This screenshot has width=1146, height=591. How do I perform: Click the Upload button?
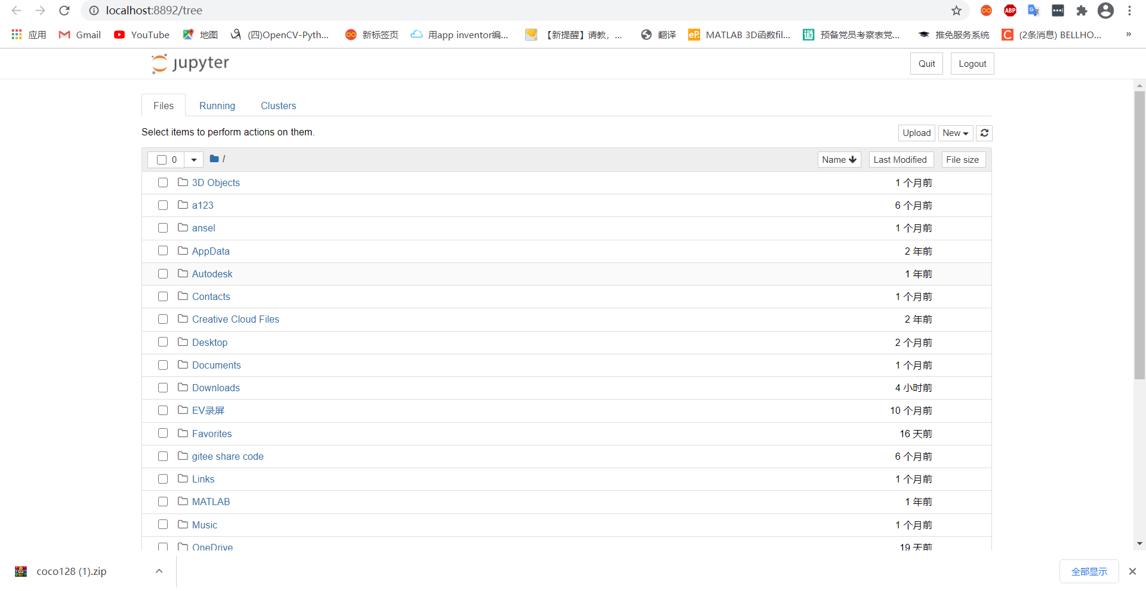pyautogui.click(x=917, y=133)
